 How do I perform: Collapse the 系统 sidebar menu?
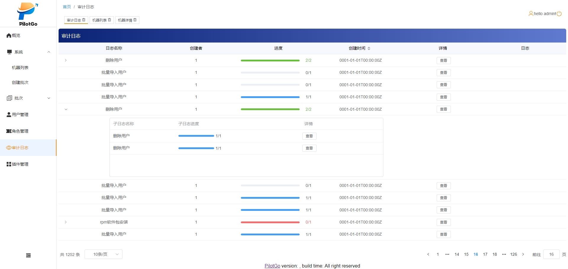(49, 52)
